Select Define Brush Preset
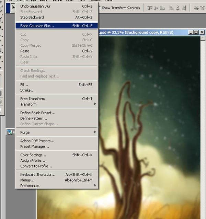 pos(57,113)
